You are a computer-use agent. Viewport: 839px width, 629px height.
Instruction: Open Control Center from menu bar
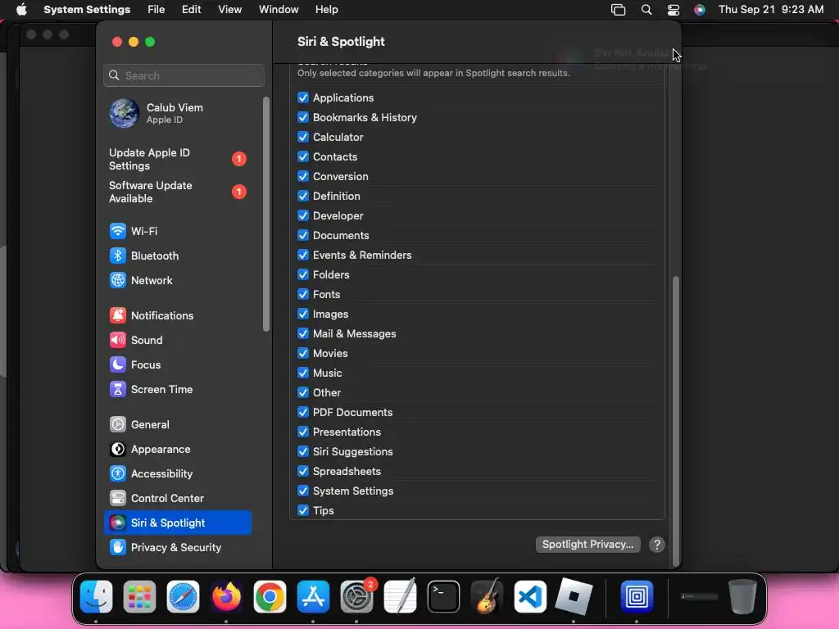(673, 10)
